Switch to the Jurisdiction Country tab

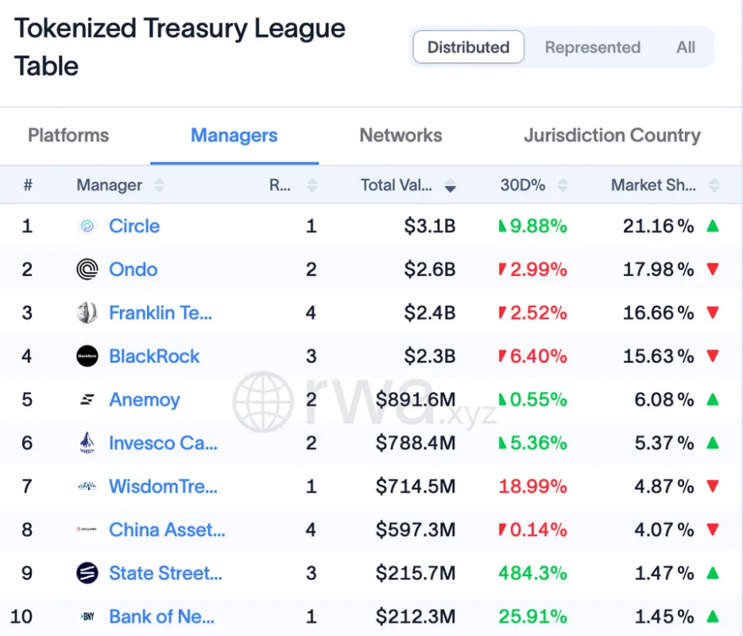612,135
